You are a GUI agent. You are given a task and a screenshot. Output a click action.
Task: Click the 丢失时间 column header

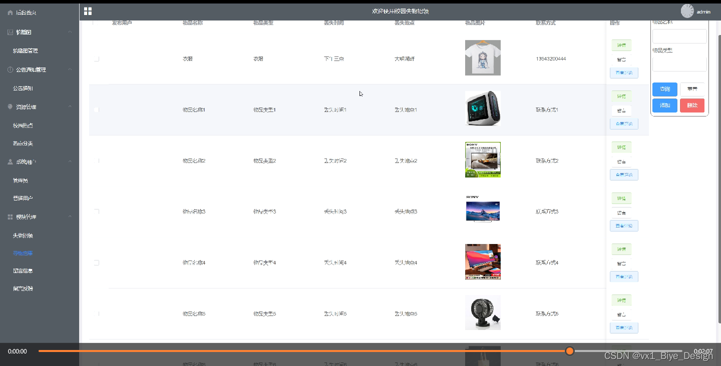334,23
